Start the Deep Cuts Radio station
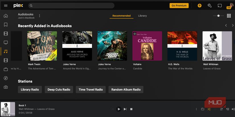The image size is (235, 117). 59,90
